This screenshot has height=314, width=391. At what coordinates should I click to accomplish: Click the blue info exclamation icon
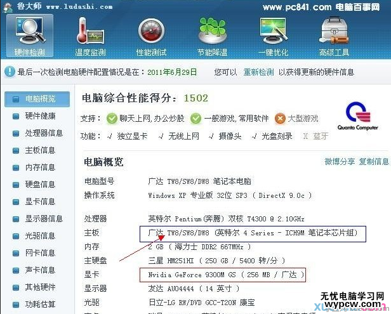(x=10, y=72)
